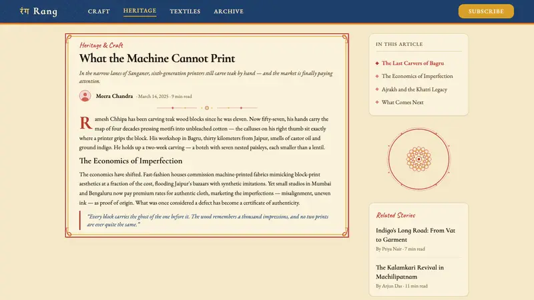Screen dimensions: 534x300
Task: Click the red drop cap letter R
Action: click(86, 123)
